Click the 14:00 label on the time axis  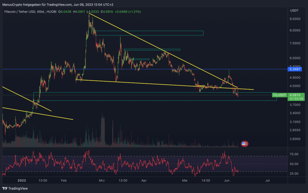pos(206,180)
